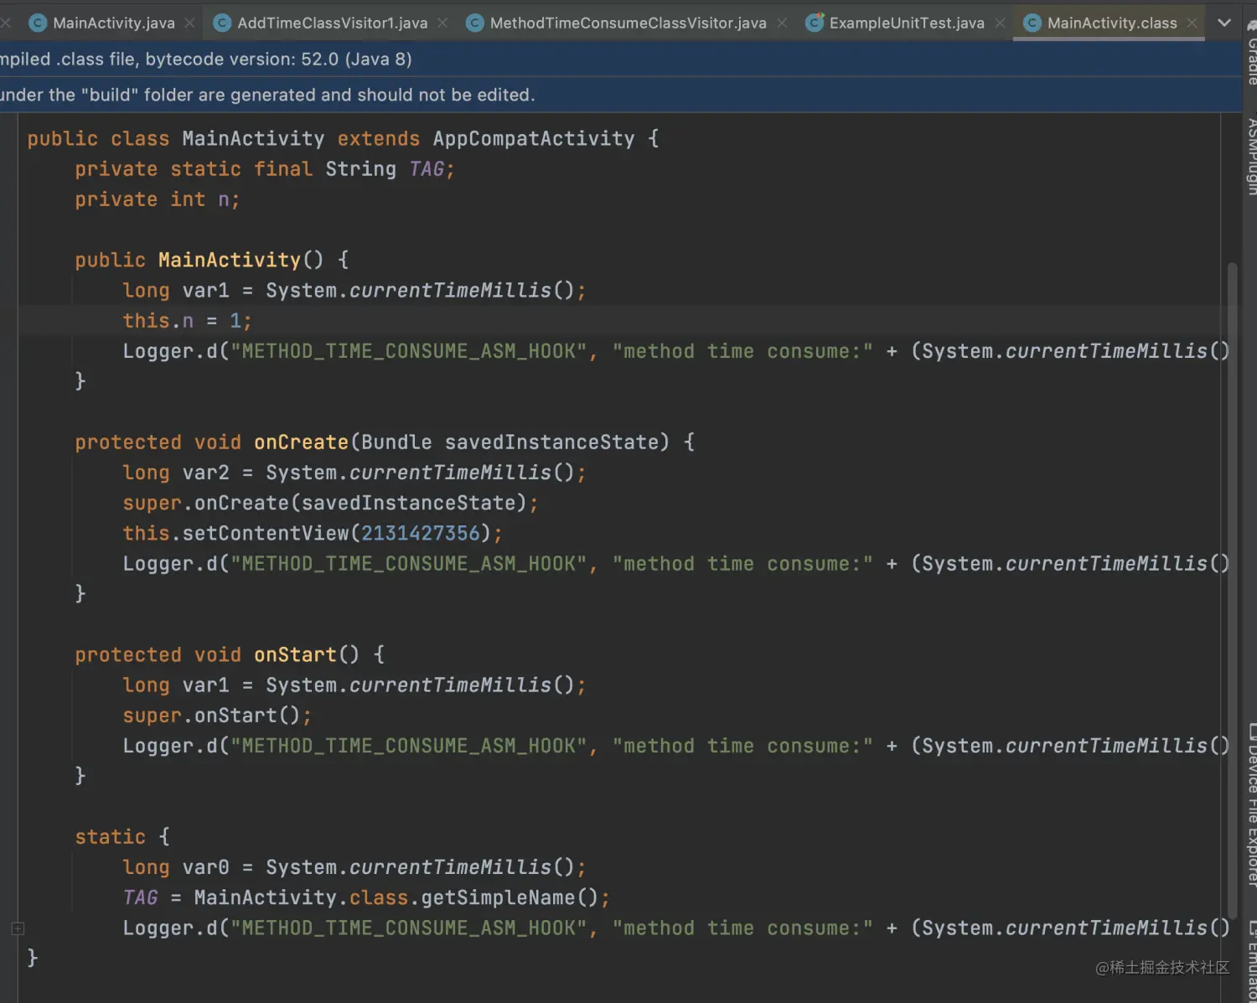Viewport: 1257px width, 1003px height.
Task: Click the MainActivity constructor name
Action: click(229, 260)
